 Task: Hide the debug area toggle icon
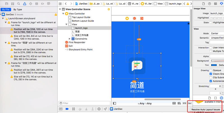coord(61,109)
